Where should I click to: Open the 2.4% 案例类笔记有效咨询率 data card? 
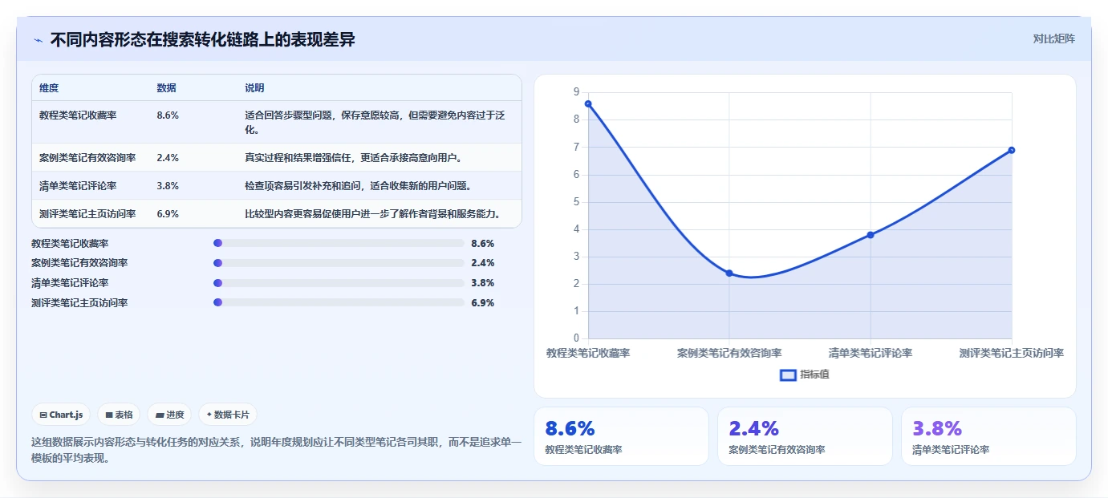(x=805, y=436)
